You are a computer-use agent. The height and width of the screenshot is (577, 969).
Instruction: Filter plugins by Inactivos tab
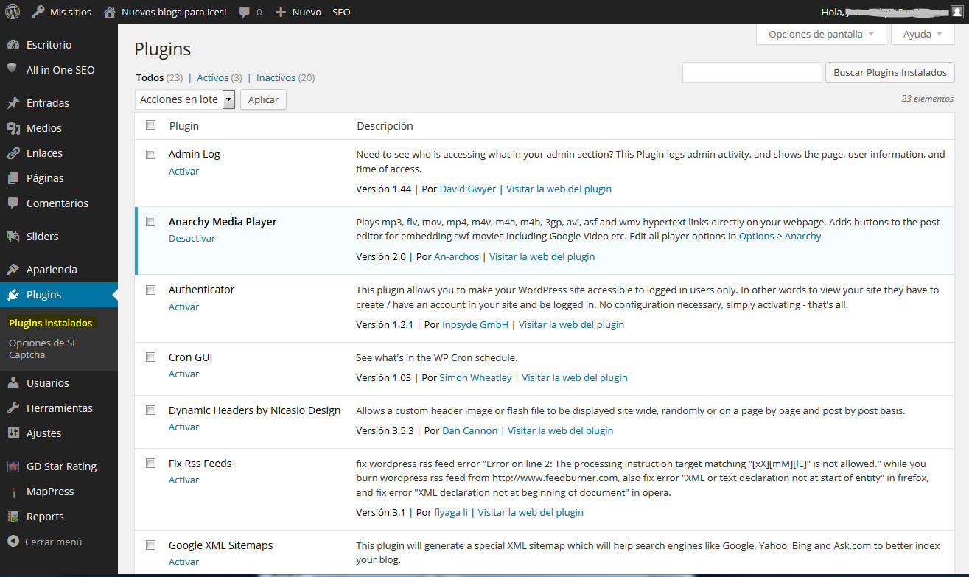(276, 77)
